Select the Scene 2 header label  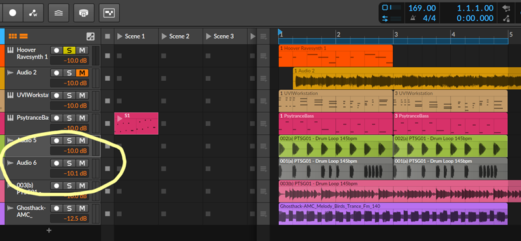click(x=179, y=36)
